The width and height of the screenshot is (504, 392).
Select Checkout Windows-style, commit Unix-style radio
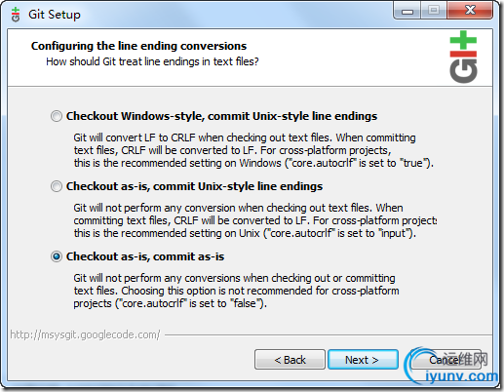click(57, 116)
